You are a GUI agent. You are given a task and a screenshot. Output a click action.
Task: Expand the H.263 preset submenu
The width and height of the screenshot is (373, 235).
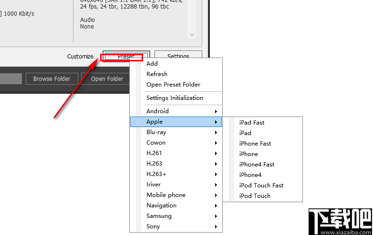(176, 163)
